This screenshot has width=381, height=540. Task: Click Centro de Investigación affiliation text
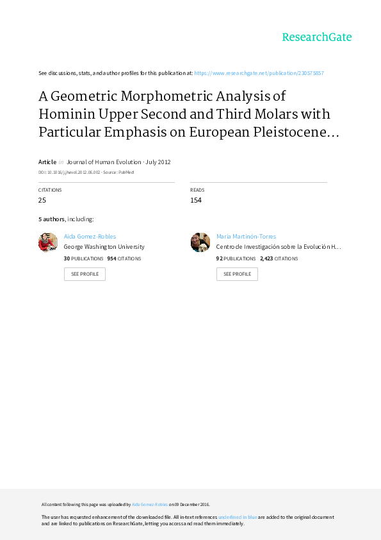279,246
